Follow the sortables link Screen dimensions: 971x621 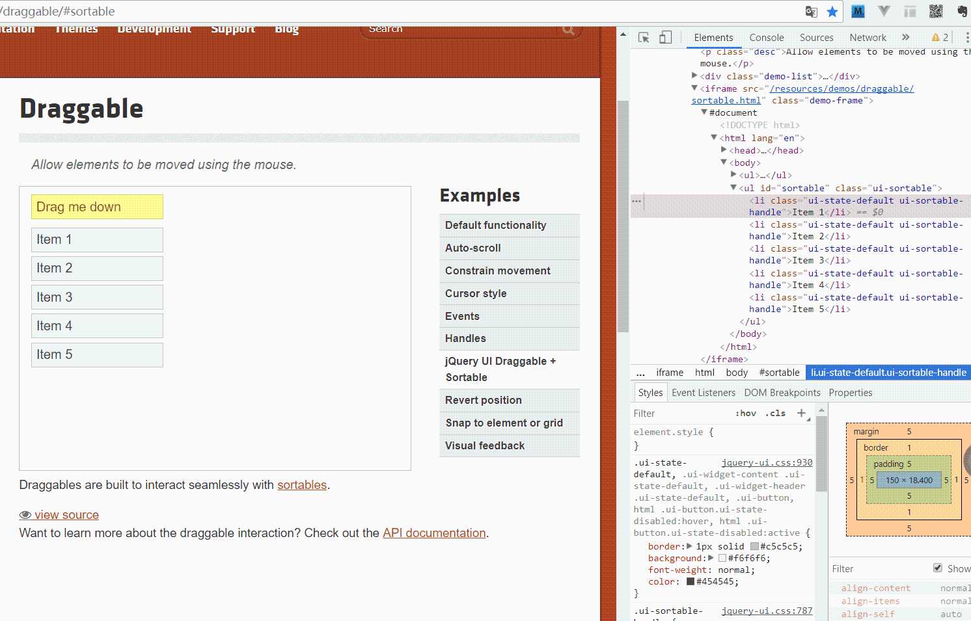(302, 485)
